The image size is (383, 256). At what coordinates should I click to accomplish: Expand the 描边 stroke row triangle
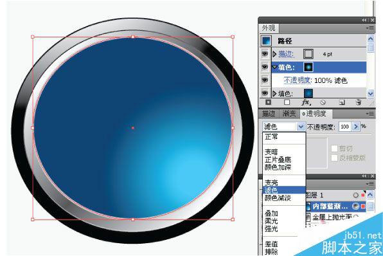pos(274,54)
